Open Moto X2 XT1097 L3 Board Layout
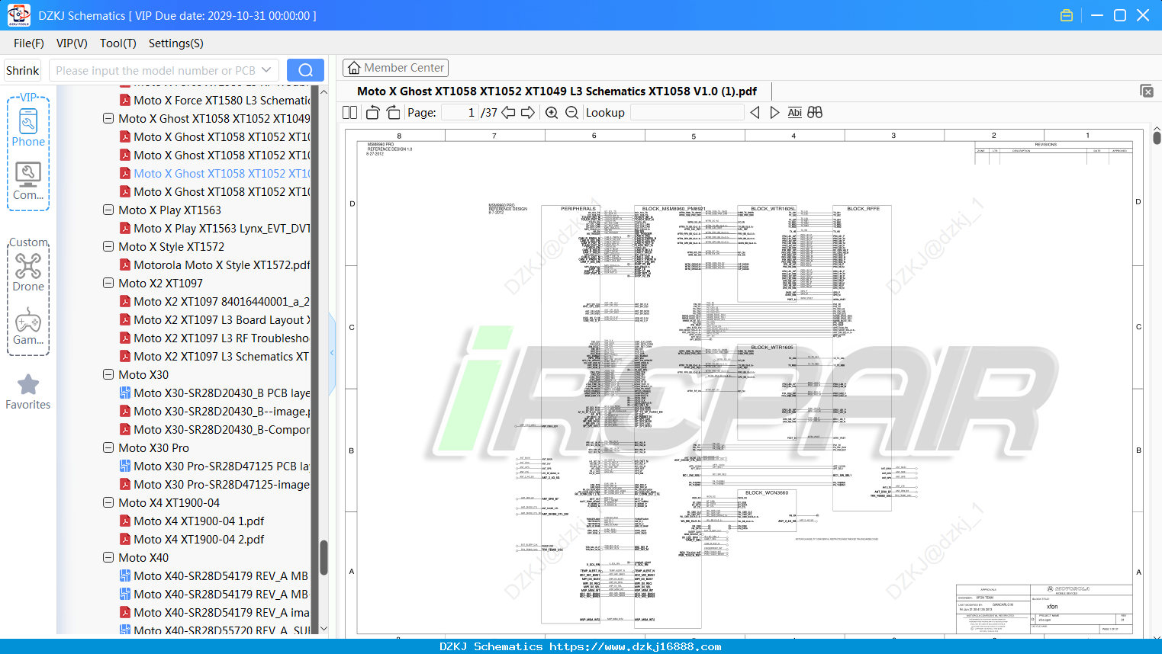This screenshot has height=654, width=1162. click(215, 320)
